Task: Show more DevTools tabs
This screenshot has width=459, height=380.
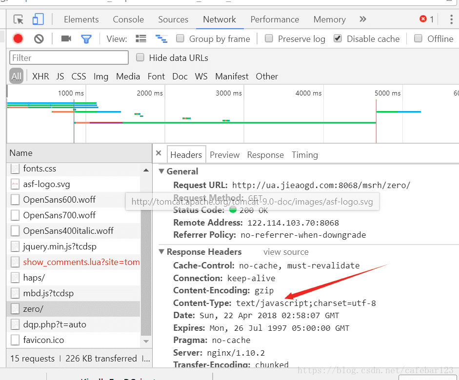Action: coord(363,19)
